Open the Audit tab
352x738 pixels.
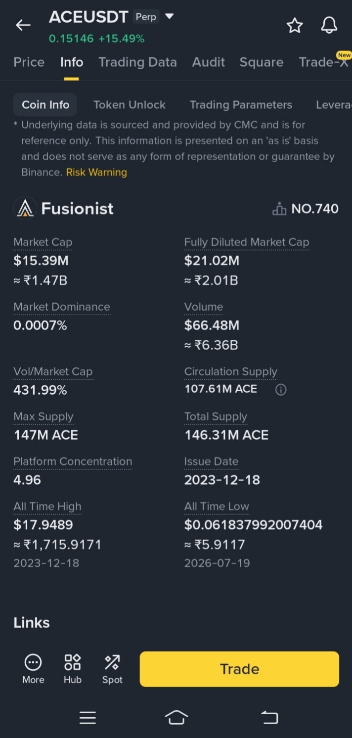(209, 62)
